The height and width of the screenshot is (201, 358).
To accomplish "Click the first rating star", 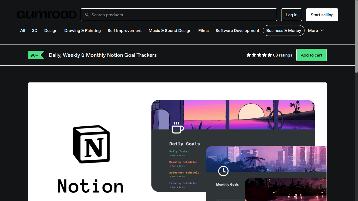I will (249, 55).
